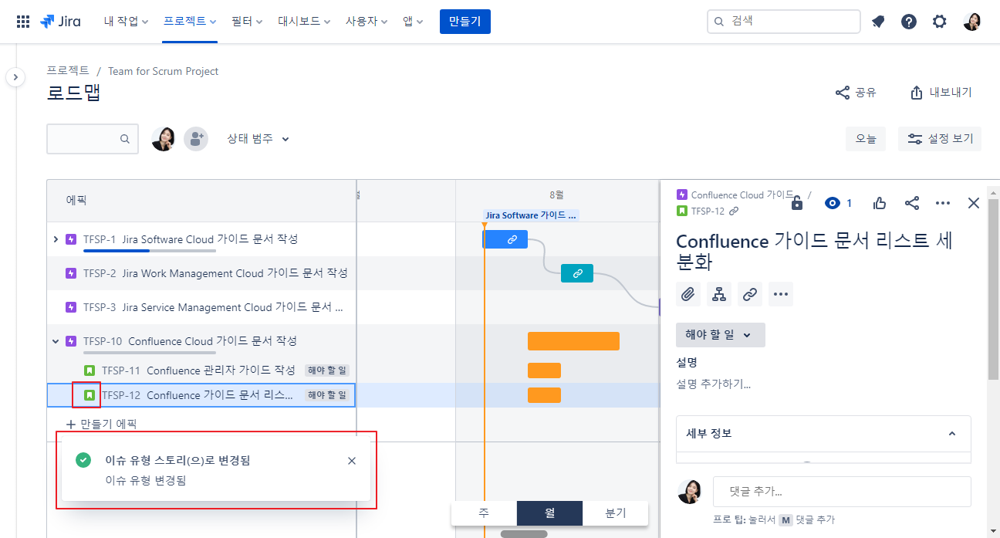Select the TFSP-2 Jira Work Management row
This screenshot has width=1000, height=538.
pos(201,273)
